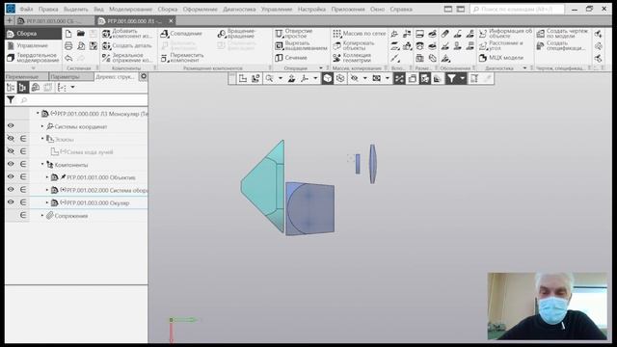Focus the command search field
The image size is (617, 347).
point(517,9)
